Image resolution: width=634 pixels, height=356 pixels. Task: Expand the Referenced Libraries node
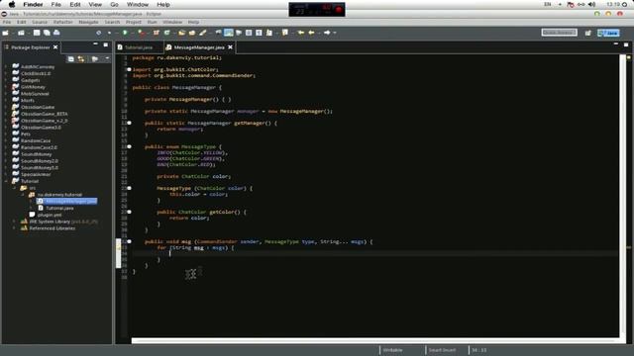click(x=15, y=228)
